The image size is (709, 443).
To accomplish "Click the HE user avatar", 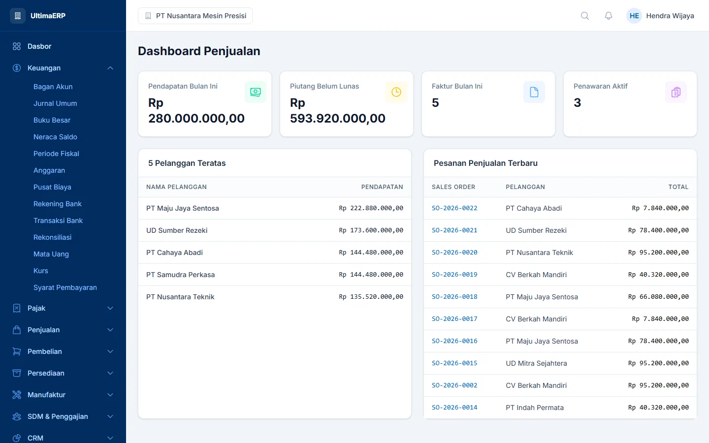I will tap(634, 16).
